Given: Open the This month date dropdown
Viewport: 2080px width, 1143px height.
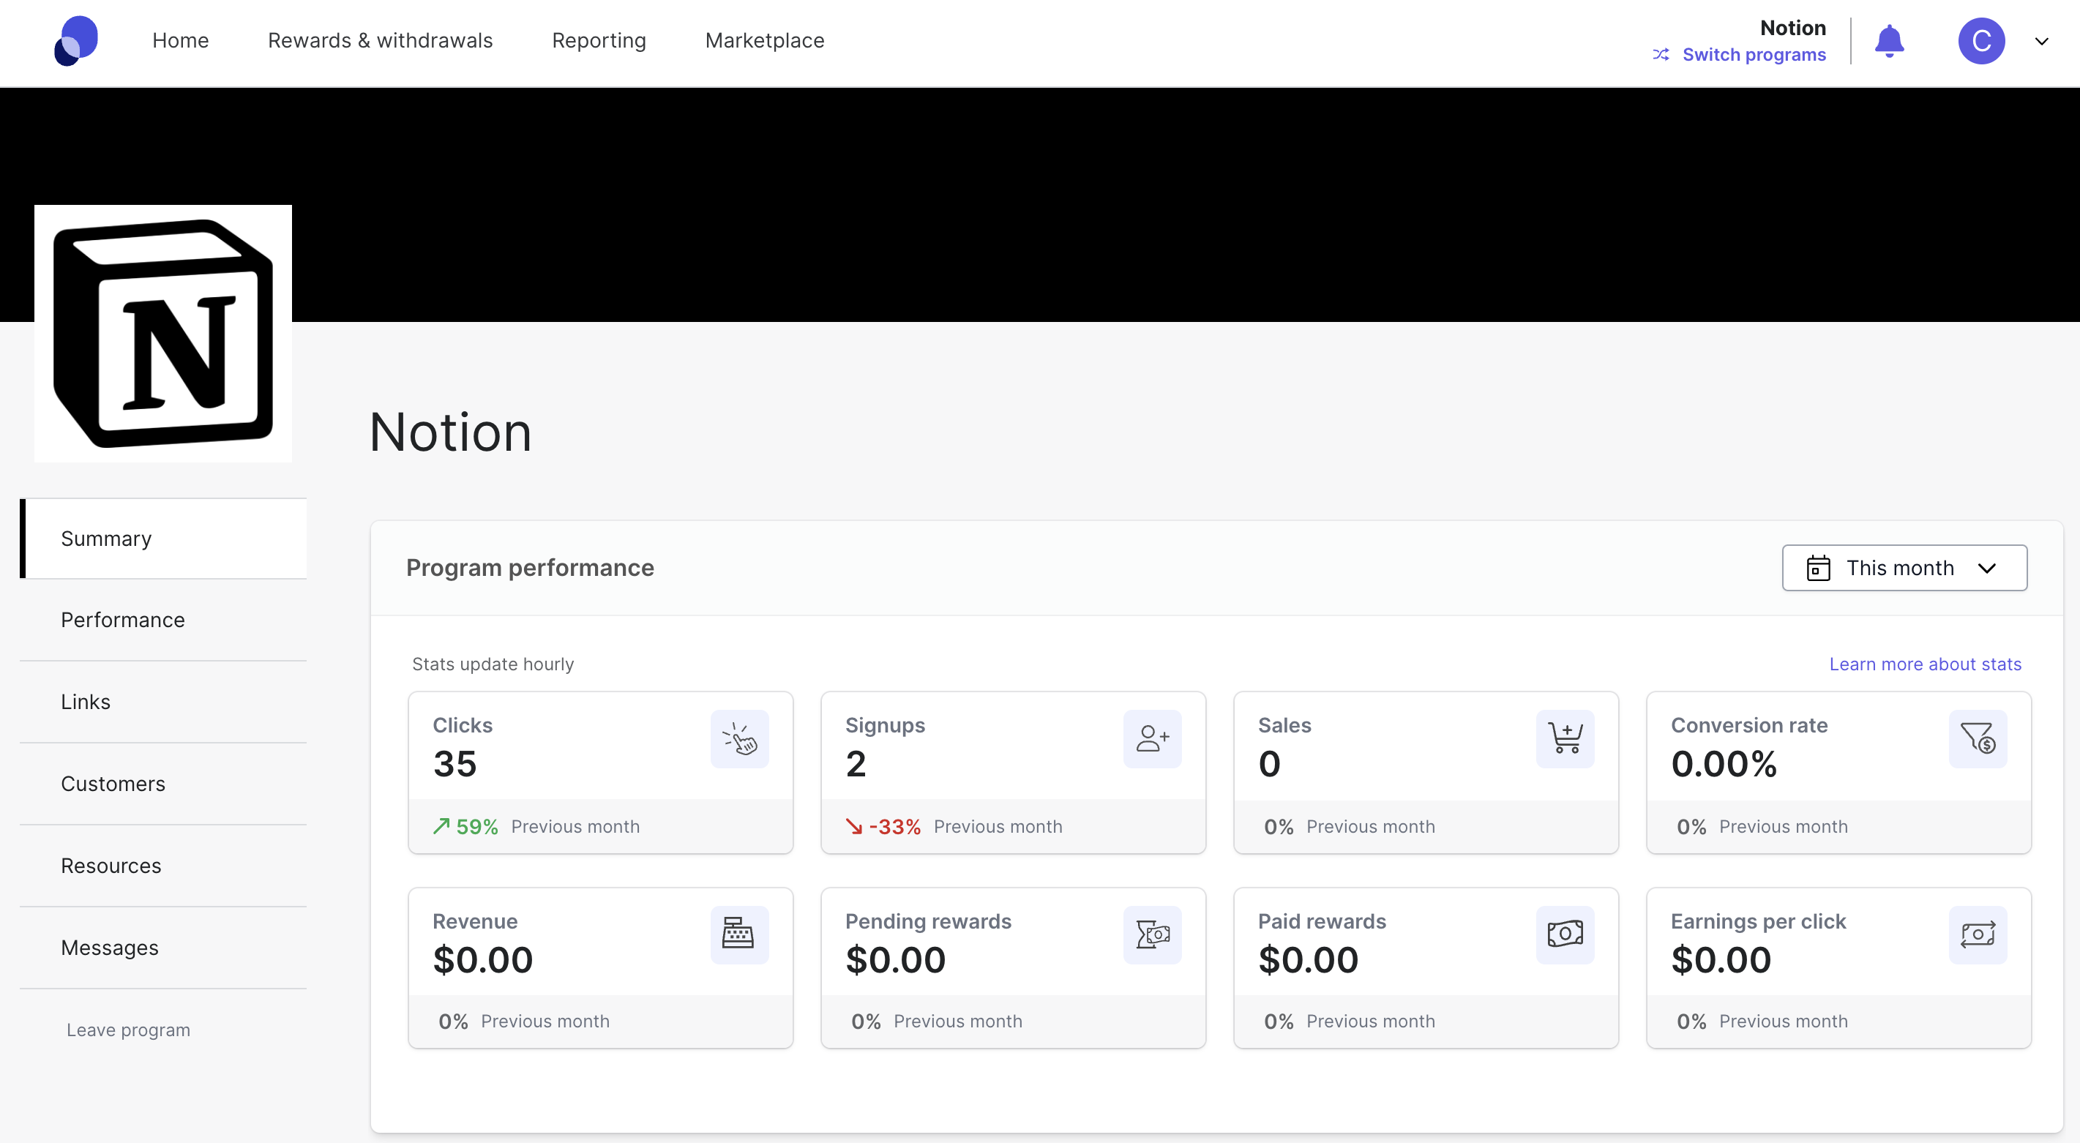Looking at the screenshot, I should point(1904,567).
